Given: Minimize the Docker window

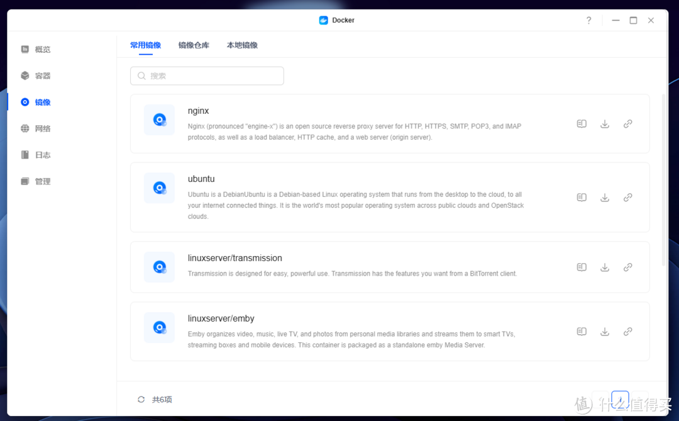Looking at the screenshot, I should [616, 20].
